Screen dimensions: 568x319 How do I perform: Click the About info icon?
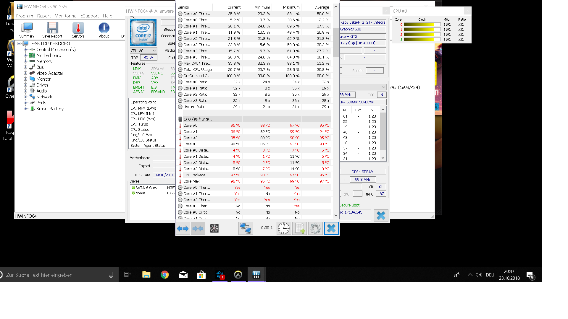pyautogui.click(x=104, y=30)
